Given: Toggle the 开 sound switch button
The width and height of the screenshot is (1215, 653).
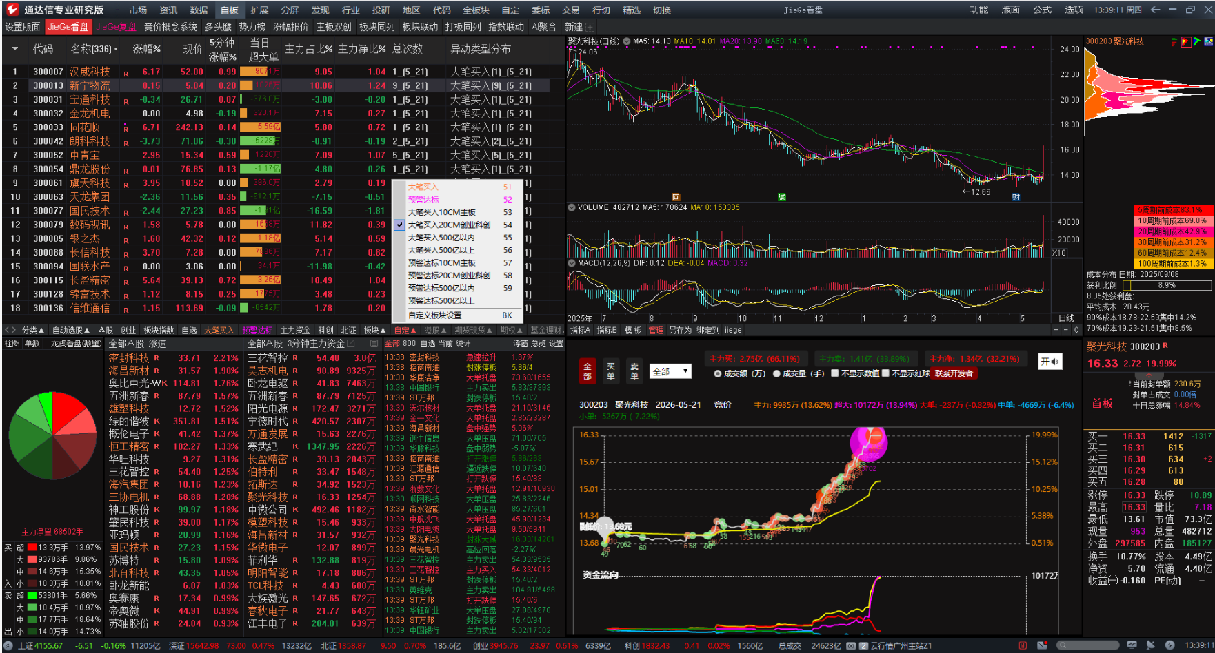Looking at the screenshot, I should (1050, 362).
